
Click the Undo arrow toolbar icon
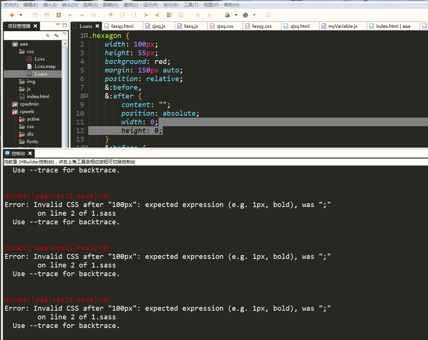70,15
